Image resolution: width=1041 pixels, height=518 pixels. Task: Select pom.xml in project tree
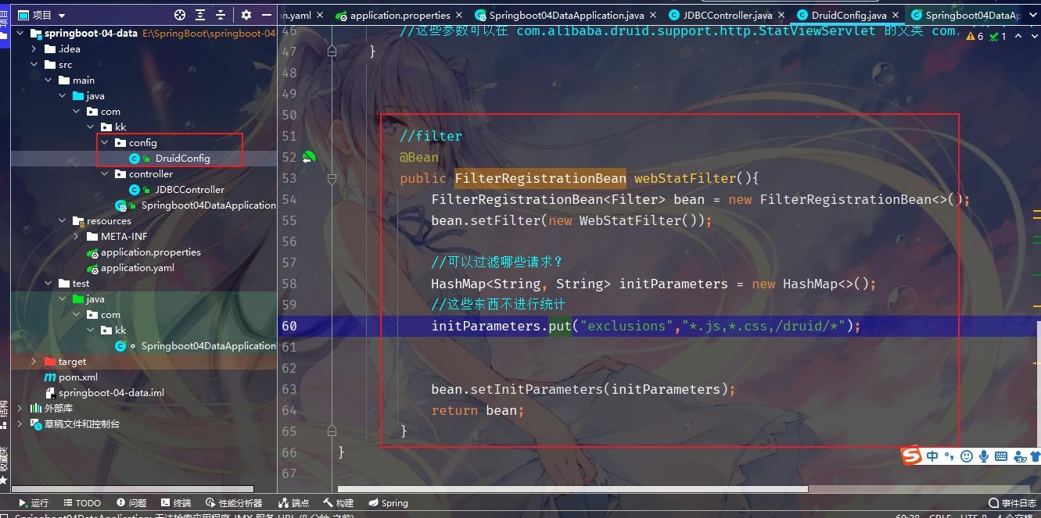(78, 377)
